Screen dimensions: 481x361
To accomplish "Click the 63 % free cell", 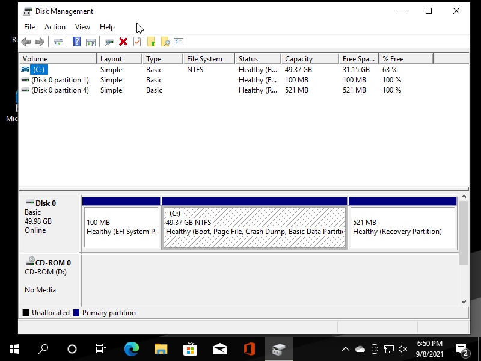I will 390,70.
